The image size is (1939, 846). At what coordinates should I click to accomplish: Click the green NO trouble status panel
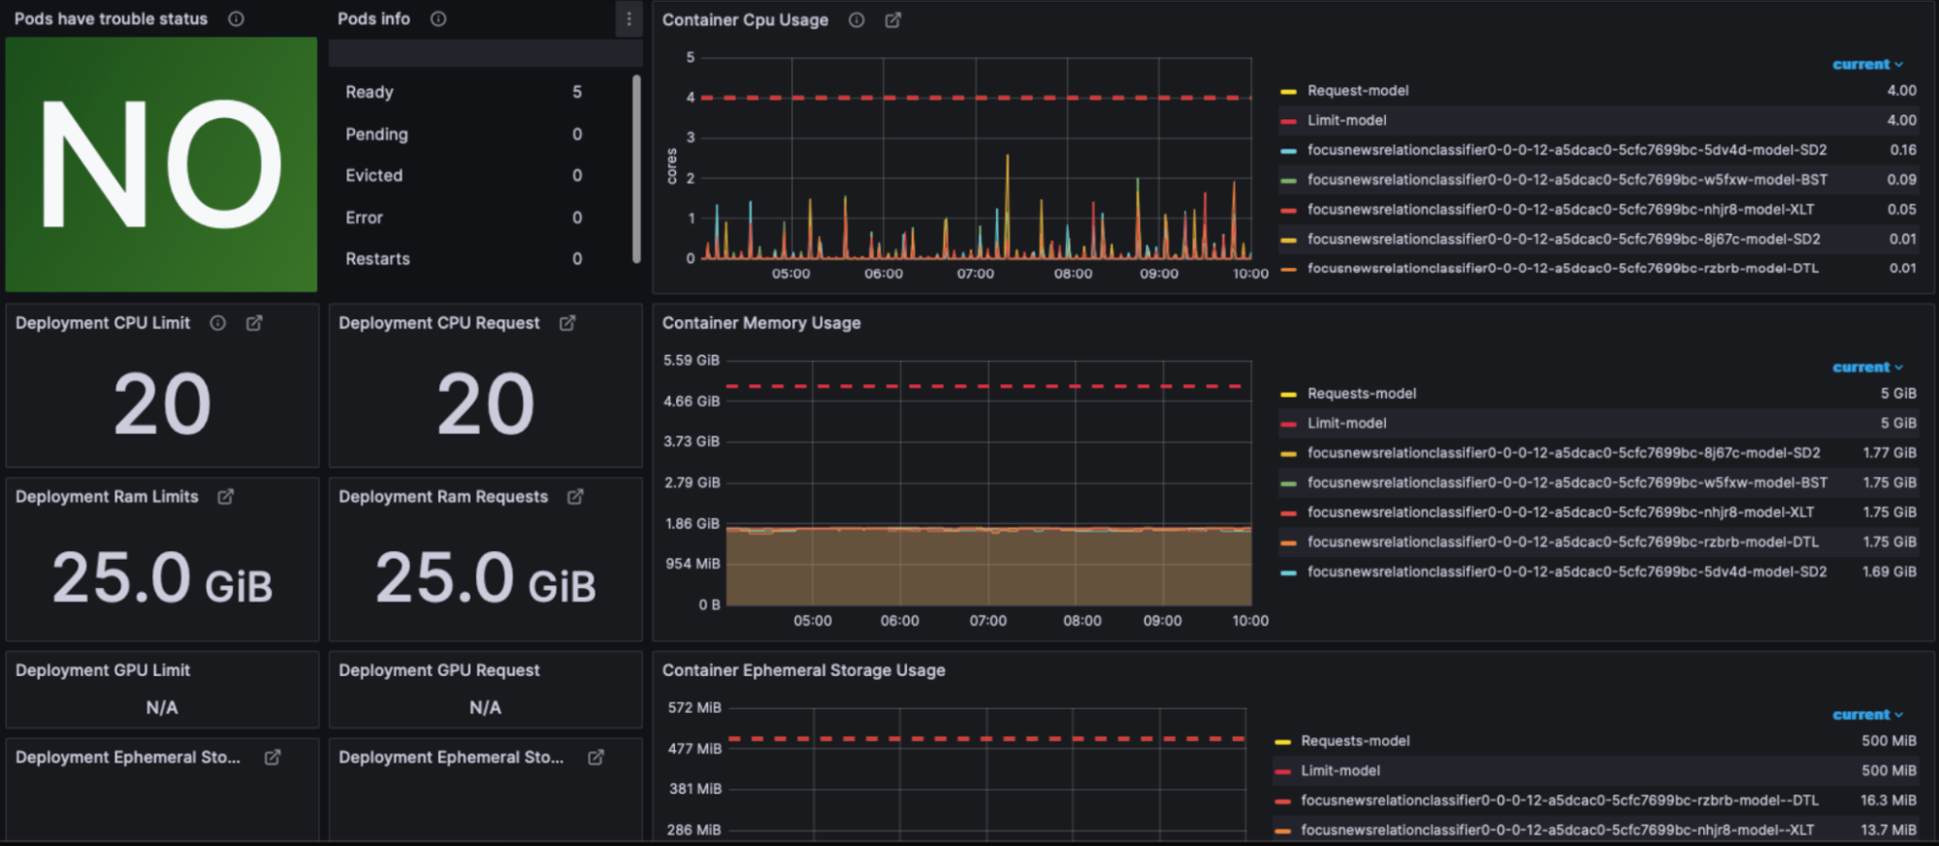[161, 164]
